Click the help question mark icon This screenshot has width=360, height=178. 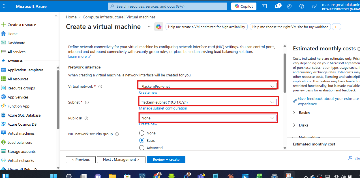tap(302, 6)
